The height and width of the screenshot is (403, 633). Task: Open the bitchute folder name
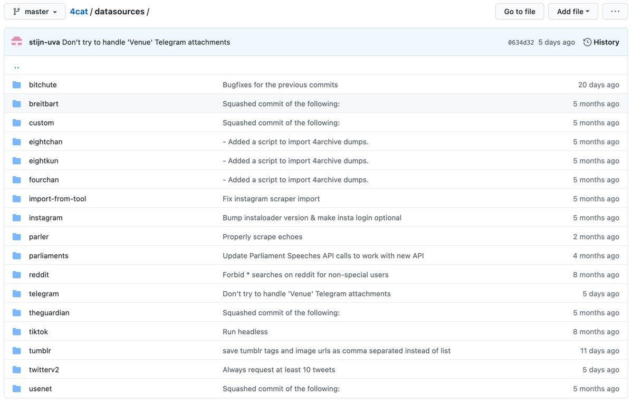pos(43,85)
